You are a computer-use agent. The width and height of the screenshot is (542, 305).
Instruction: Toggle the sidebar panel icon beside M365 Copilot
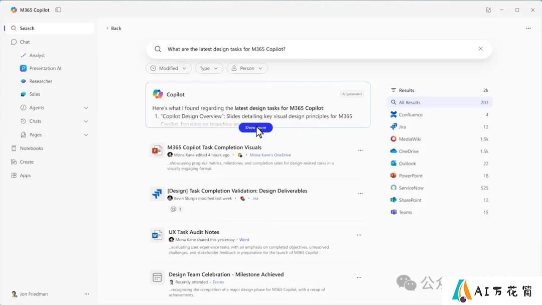click(58, 10)
